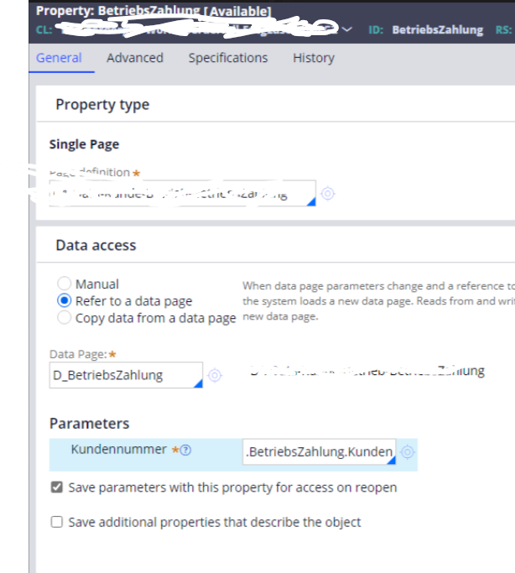This screenshot has width=515, height=573.
Task: Click the target icon beside D_BetriebsZahlung
Action: [x=215, y=375]
